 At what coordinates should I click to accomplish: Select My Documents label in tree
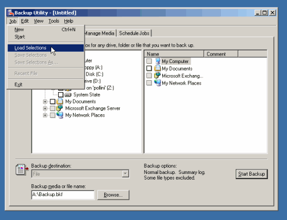(x=80, y=101)
